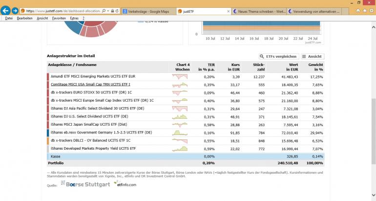Click the etfinfo.com logo

pos(125,184)
